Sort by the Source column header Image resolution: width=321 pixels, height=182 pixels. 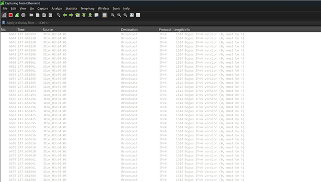(x=81, y=30)
